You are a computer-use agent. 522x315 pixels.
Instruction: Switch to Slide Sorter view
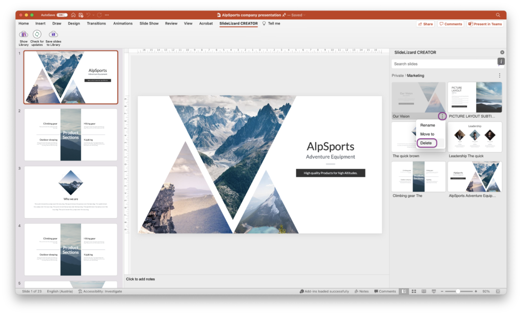pyautogui.click(x=414, y=292)
